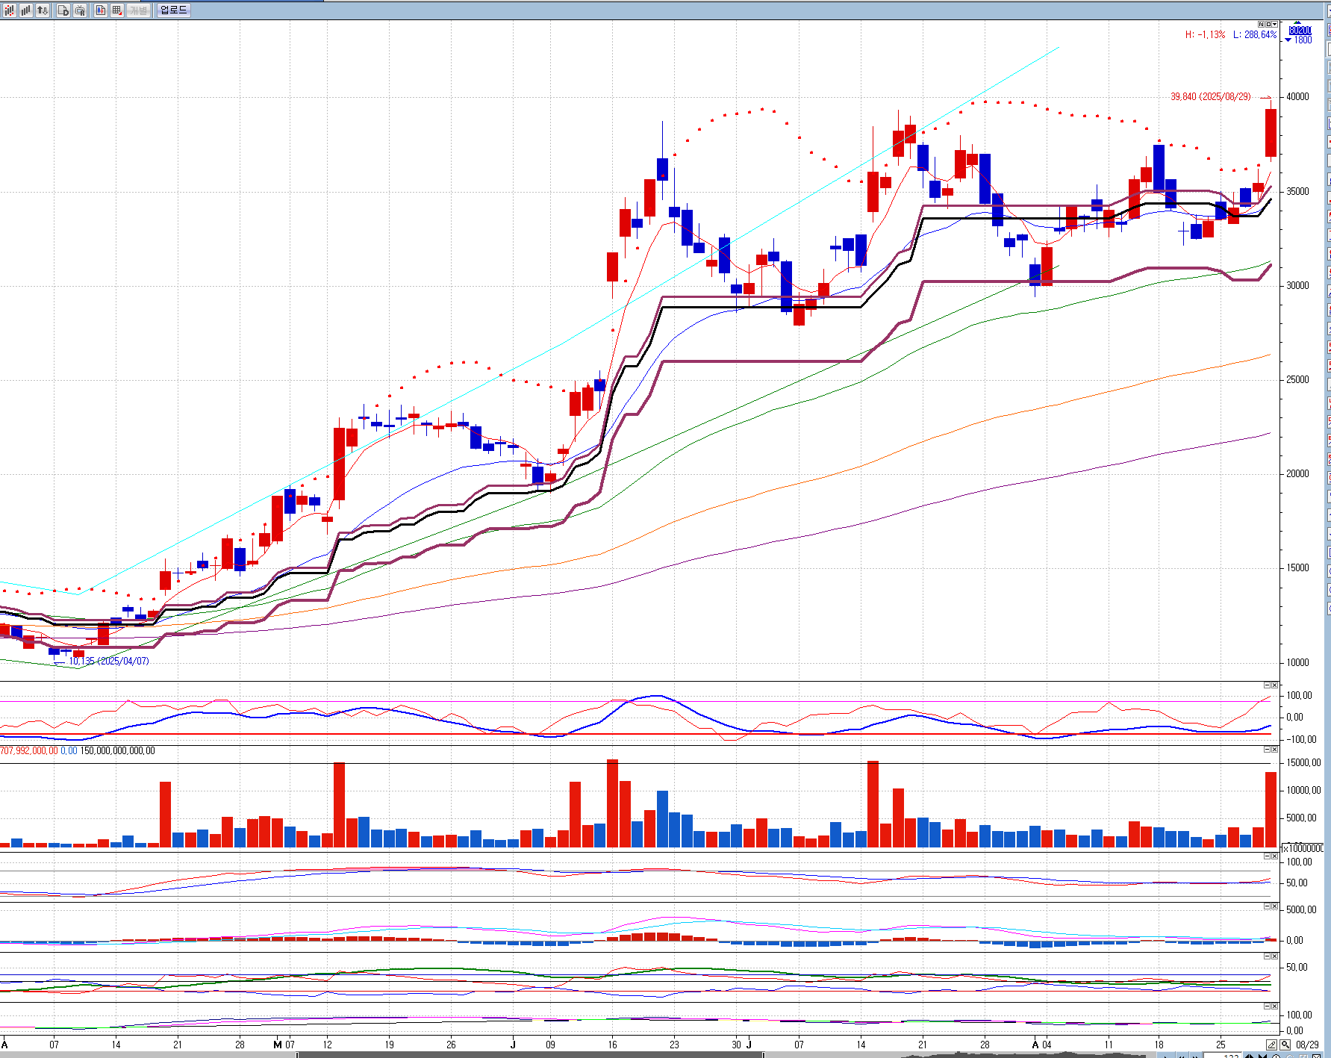Open the dropdown arrow on price chart corner
The image size is (1331, 1058).
pyautogui.click(x=1274, y=25)
